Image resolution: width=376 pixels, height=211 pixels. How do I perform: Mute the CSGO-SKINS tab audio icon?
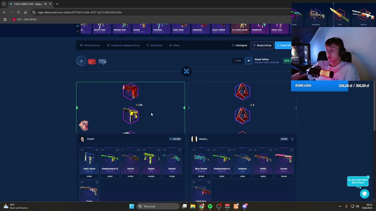click(46, 4)
